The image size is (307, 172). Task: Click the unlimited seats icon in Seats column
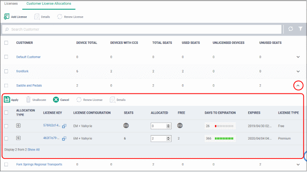pos(126,125)
